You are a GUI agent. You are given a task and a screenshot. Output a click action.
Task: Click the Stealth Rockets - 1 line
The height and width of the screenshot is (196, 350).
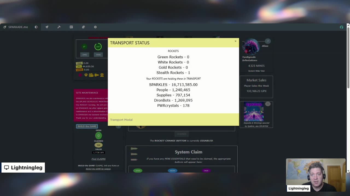click(x=173, y=73)
